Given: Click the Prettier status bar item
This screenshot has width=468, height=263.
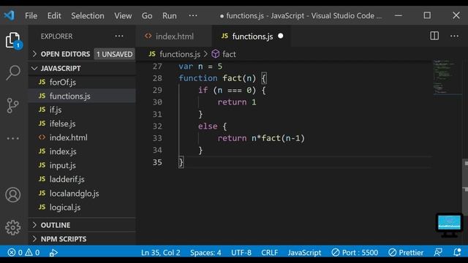Looking at the screenshot, I should [406, 253].
